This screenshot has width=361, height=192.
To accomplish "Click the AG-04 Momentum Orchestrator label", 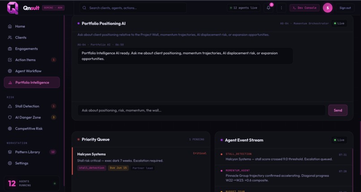I will (x=305, y=23).
